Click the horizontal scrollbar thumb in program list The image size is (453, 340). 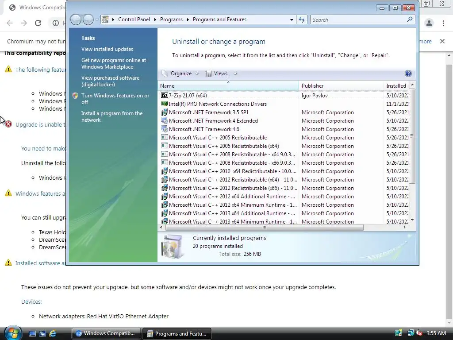click(265, 228)
